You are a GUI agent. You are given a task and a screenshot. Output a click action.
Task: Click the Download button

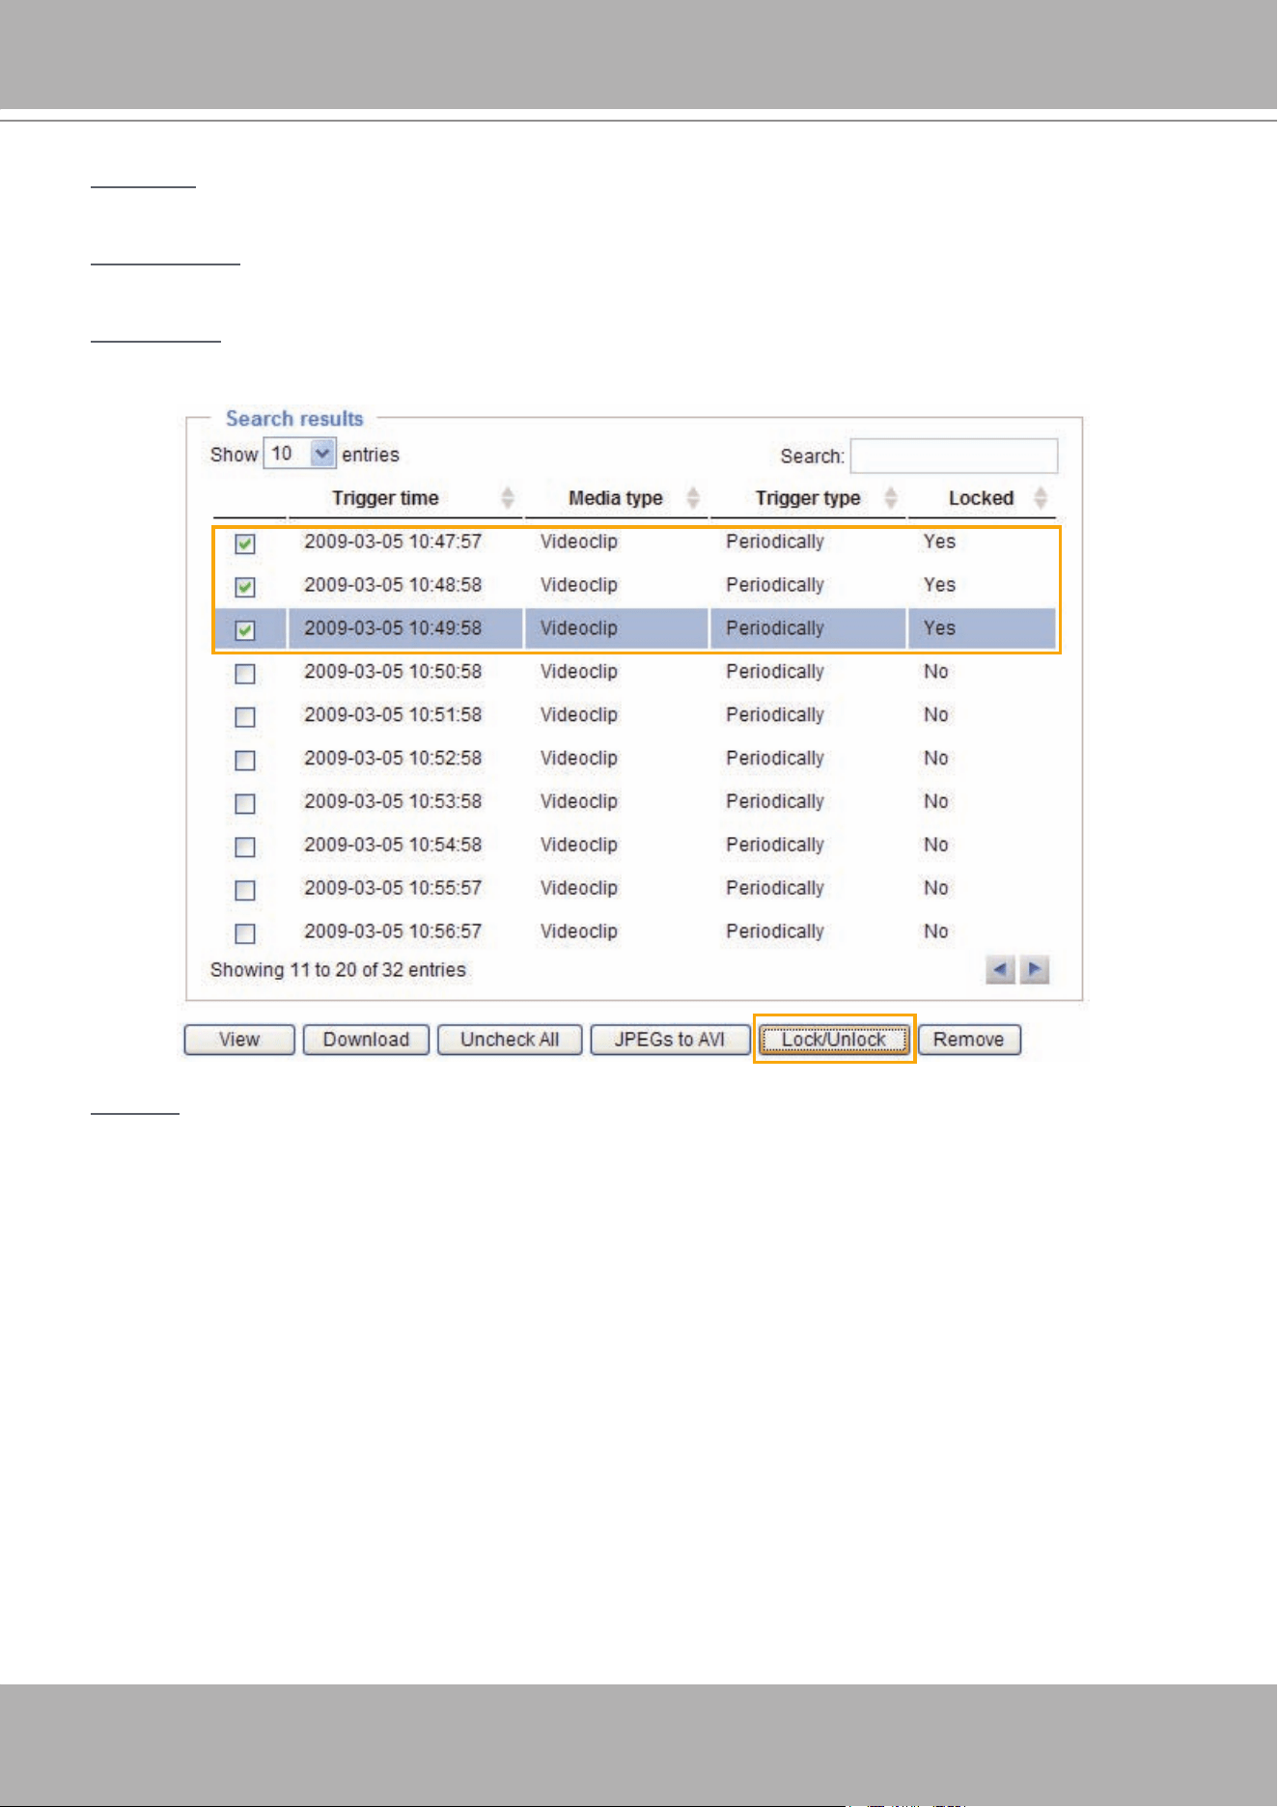pos(366,1040)
